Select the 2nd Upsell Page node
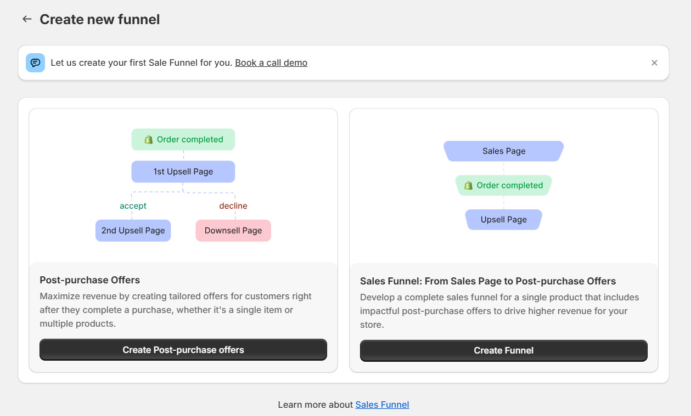 pyautogui.click(x=133, y=230)
